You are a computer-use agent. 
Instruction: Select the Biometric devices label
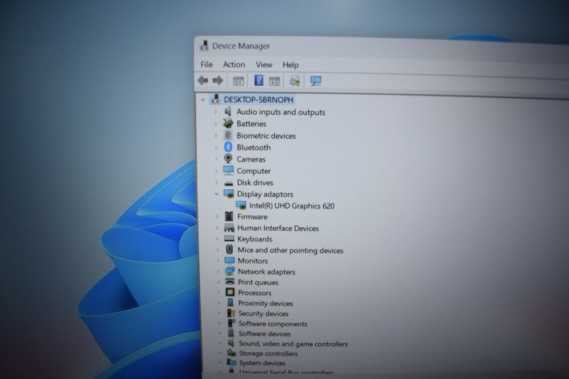[266, 135]
